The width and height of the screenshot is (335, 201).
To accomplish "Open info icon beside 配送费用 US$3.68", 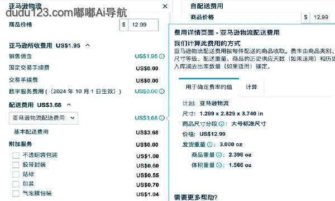I will [x=162, y=118].
